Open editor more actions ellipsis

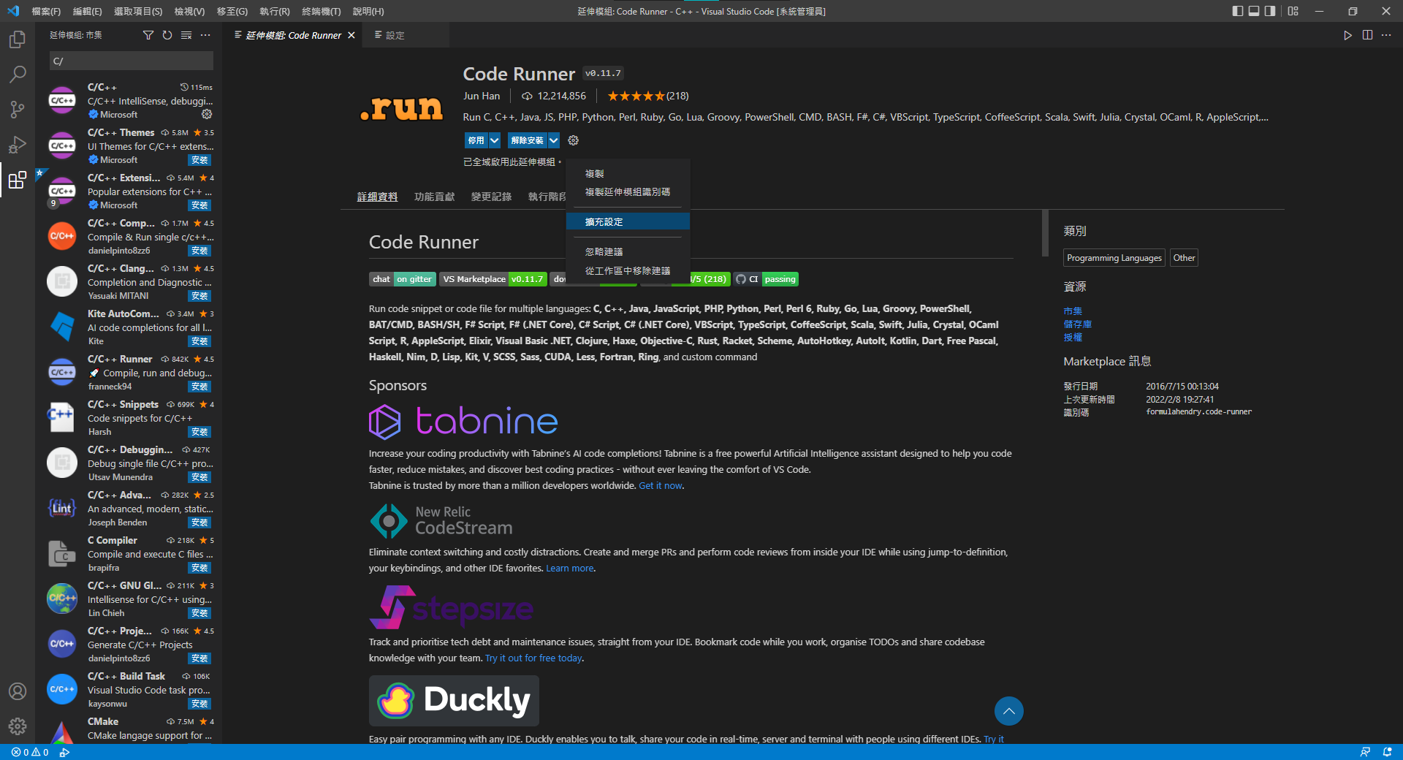click(1386, 35)
